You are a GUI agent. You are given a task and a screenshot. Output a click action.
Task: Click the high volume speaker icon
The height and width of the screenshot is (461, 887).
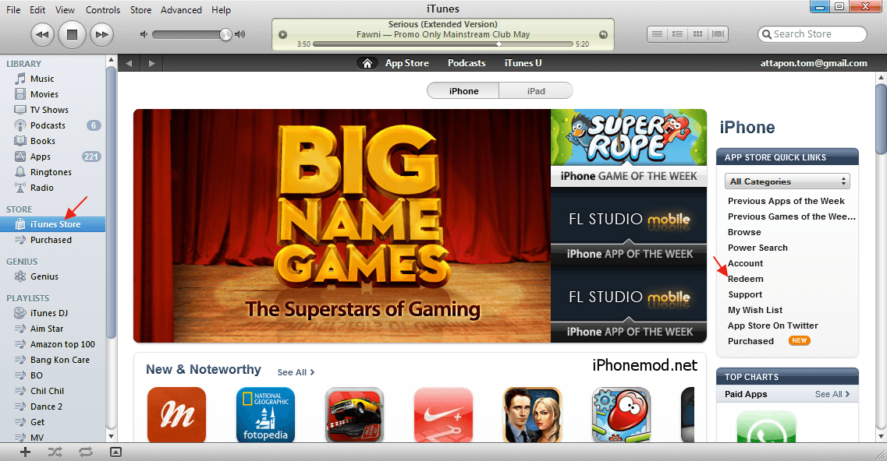click(240, 34)
